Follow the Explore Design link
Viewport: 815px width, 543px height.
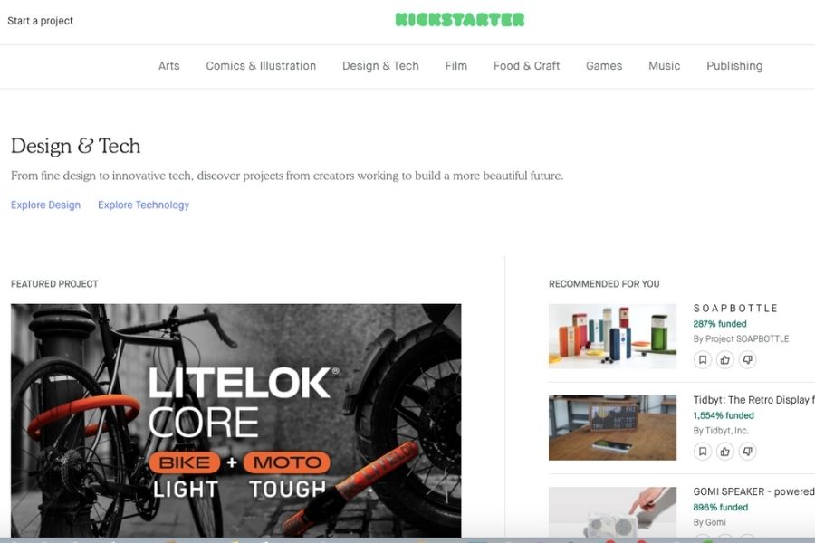tap(46, 205)
